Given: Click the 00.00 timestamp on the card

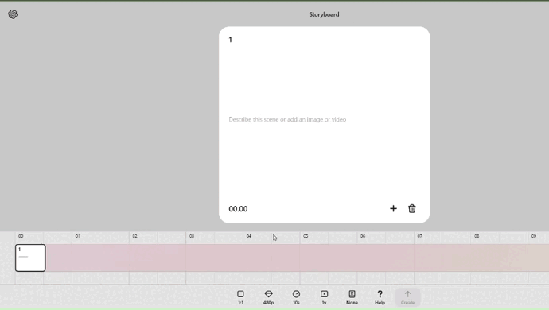Looking at the screenshot, I should tap(238, 209).
